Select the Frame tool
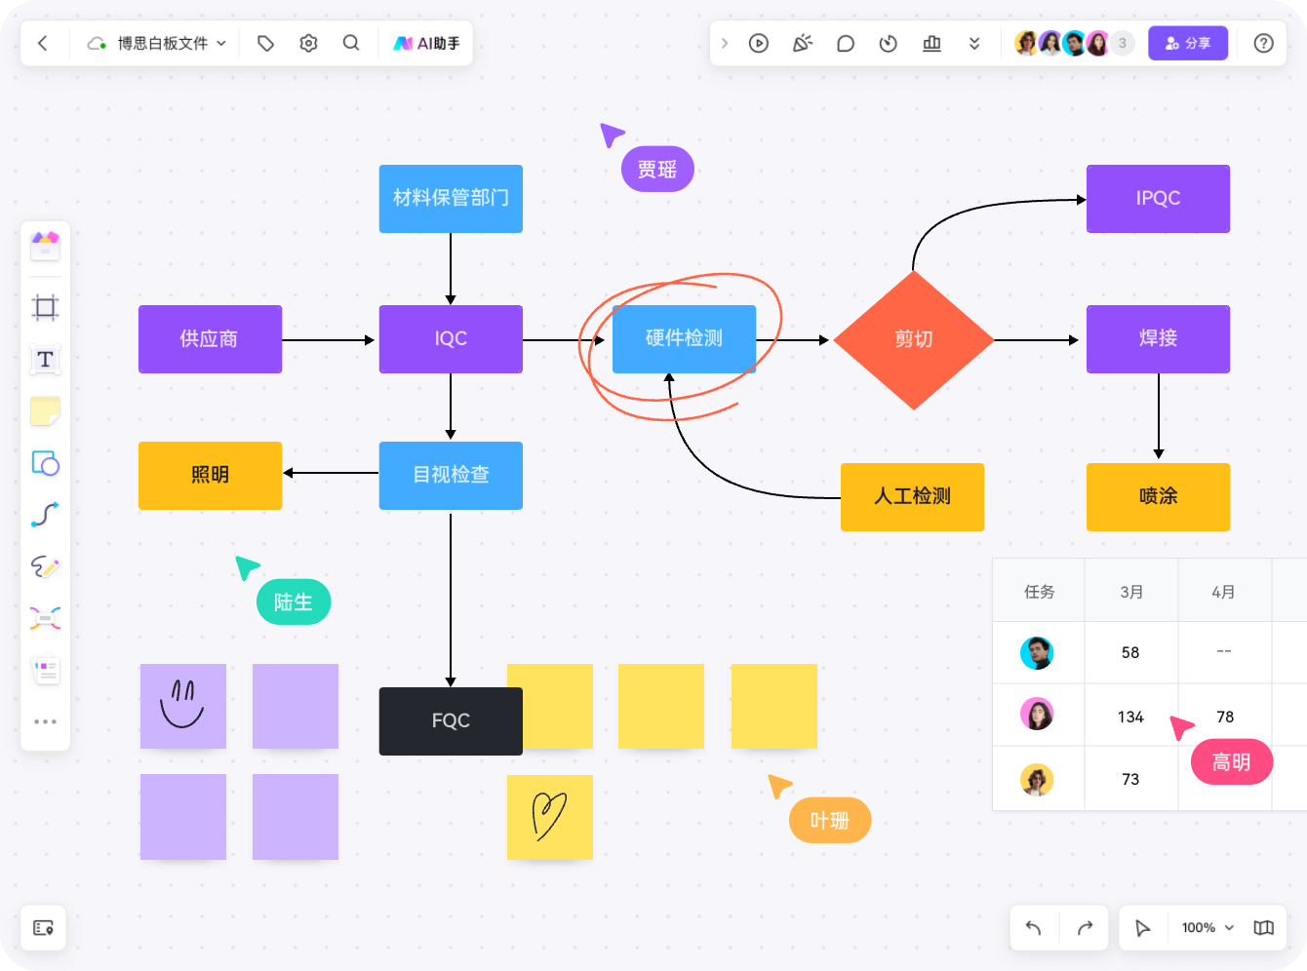This screenshot has height=971, width=1307. coord(45,308)
